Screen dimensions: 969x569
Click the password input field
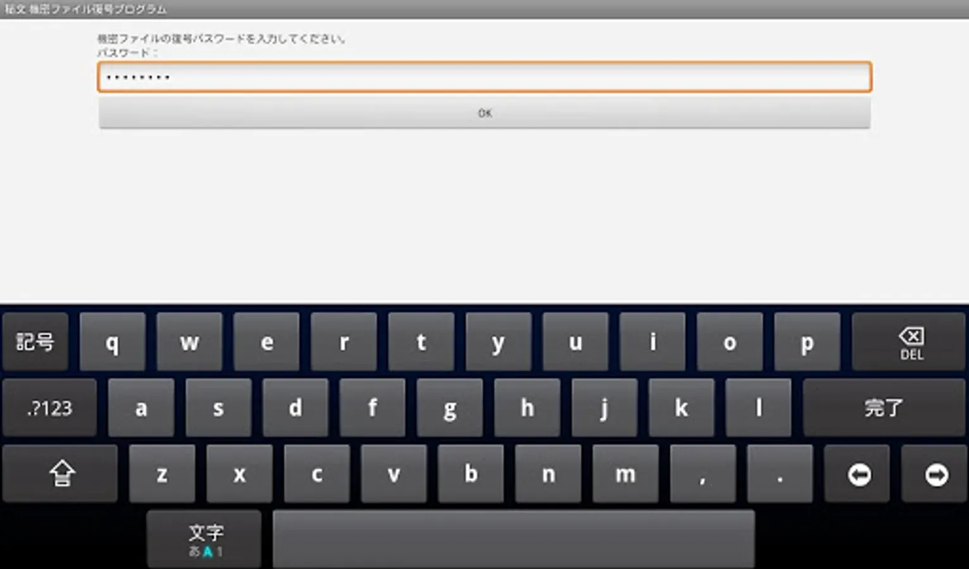pos(485,77)
